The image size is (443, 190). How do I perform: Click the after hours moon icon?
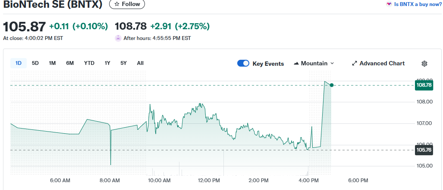(x=118, y=38)
